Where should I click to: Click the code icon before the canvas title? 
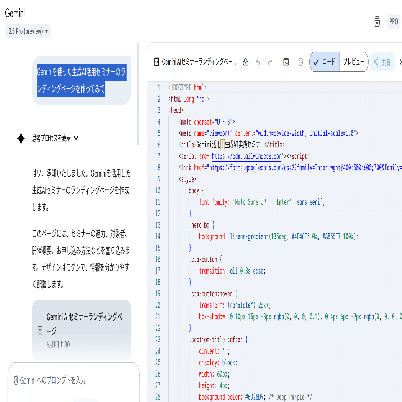coord(157,62)
